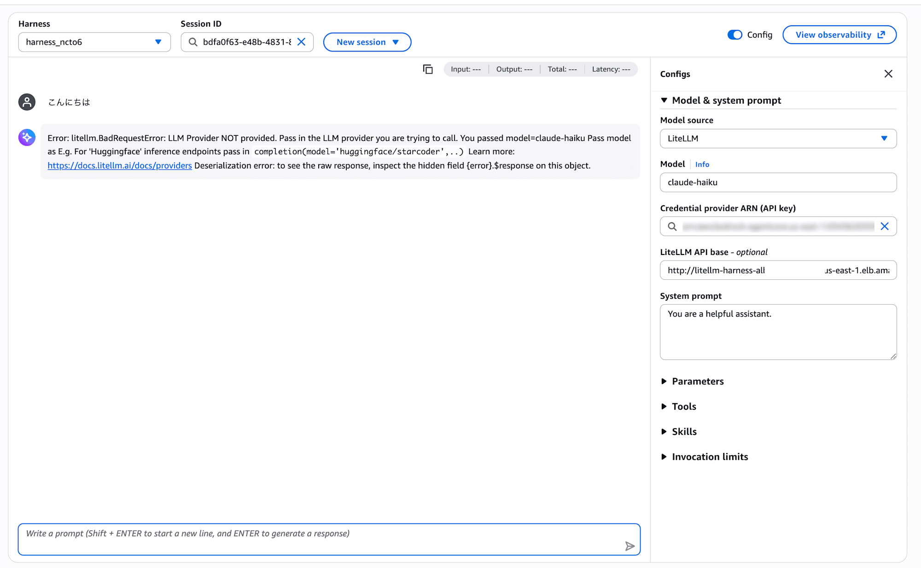Open the Harness dropdown
921x568 pixels.
(x=94, y=42)
